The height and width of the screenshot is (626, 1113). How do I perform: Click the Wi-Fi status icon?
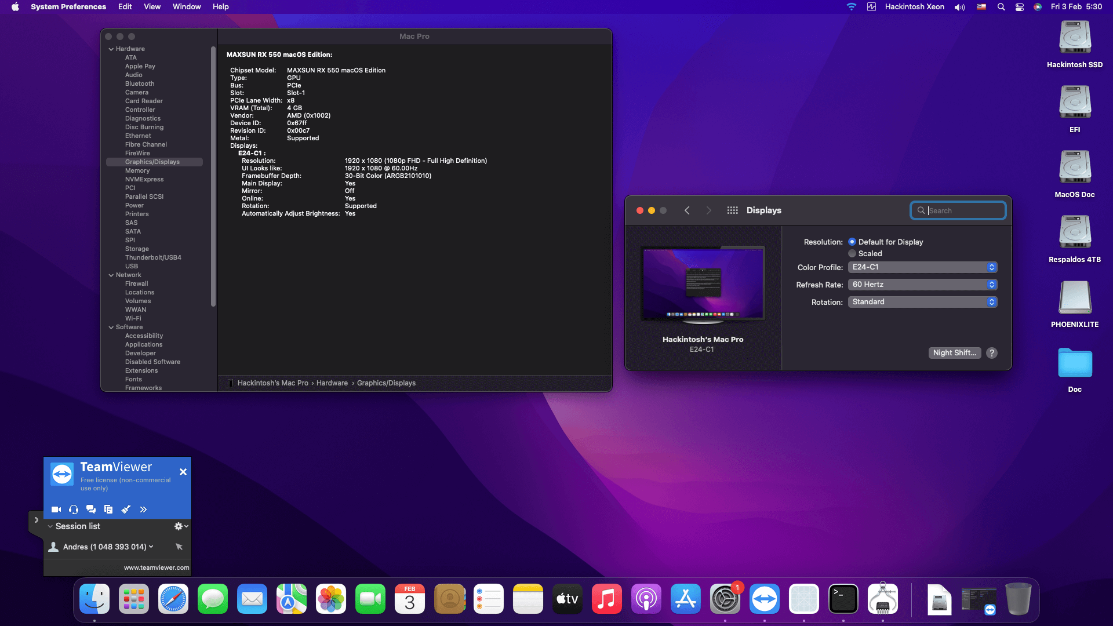(x=851, y=7)
